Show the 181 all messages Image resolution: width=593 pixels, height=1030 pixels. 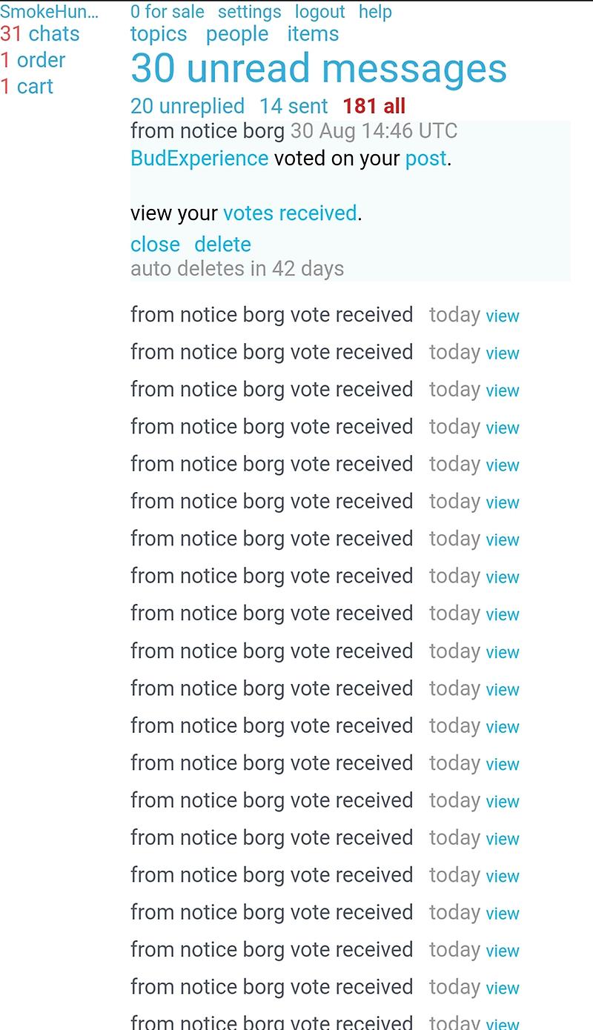coord(374,106)
